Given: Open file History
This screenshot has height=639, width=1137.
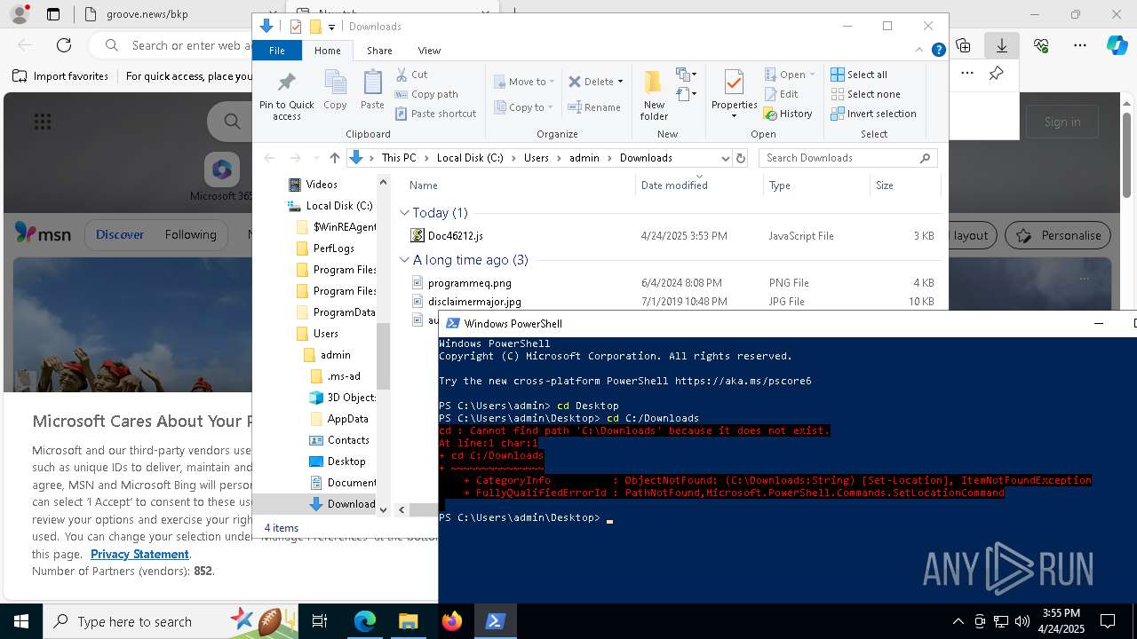Looking at the screenshot, I should pyautogui.click(x=788, y=114).
